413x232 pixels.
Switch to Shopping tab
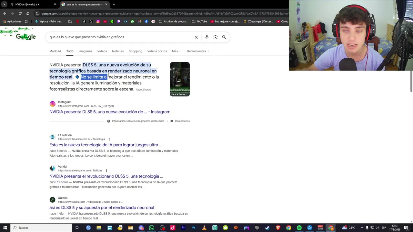coord(136,51)
